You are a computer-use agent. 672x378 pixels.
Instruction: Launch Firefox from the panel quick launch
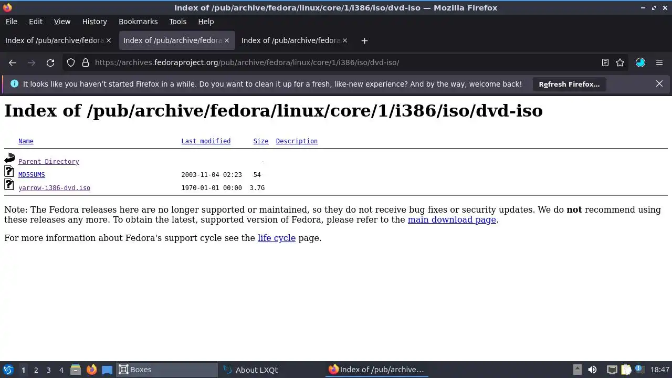tap(91, 370)
